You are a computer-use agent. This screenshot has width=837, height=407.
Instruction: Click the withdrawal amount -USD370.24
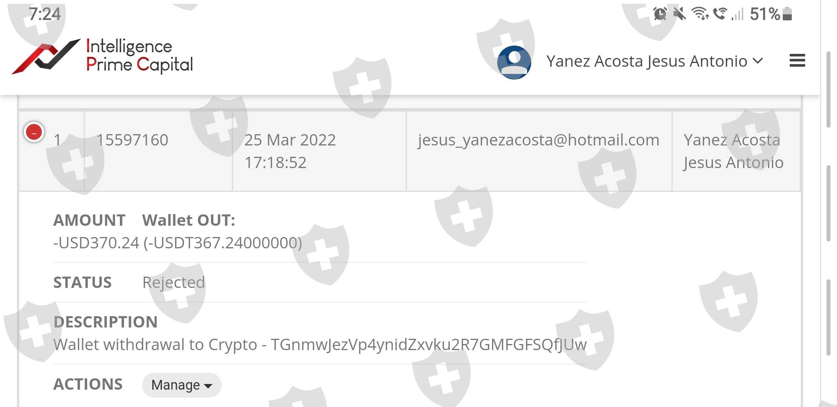[x=97, y=243]
